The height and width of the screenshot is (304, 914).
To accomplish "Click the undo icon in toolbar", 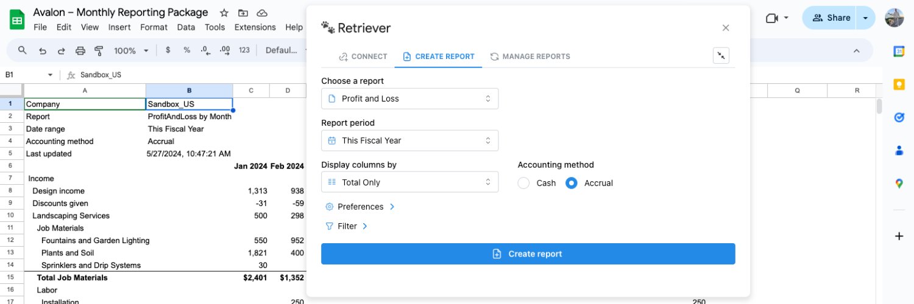I will point(42,50).
